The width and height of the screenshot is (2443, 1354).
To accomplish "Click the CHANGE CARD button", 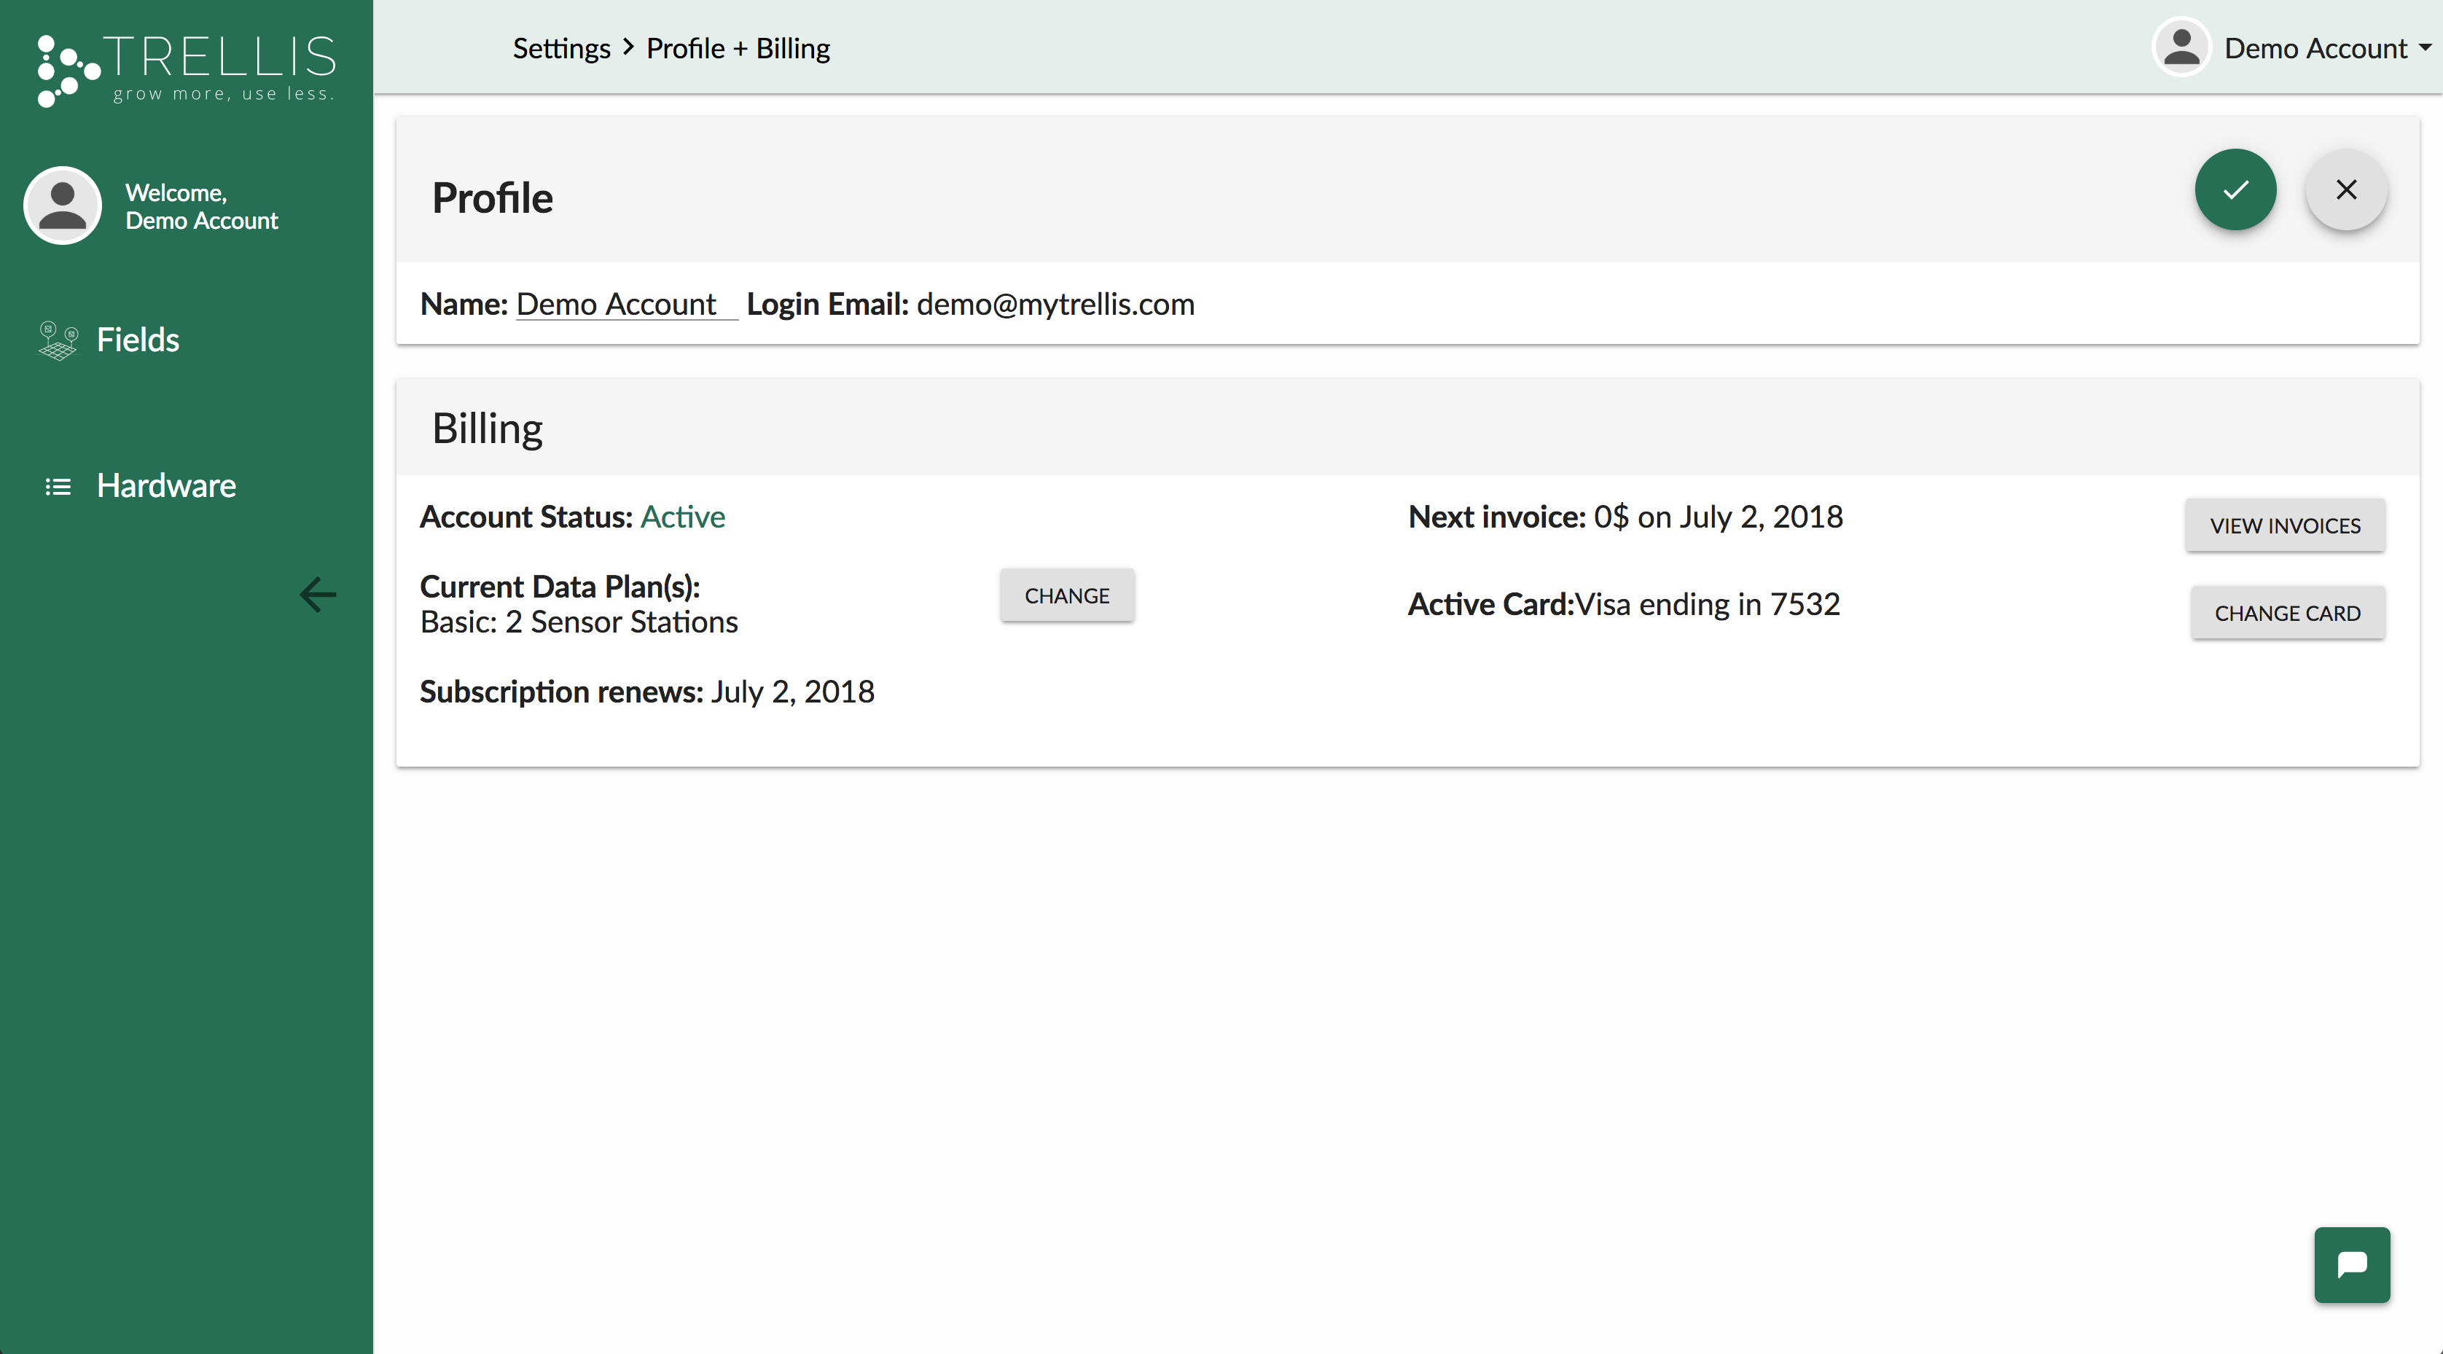I will pyautogui.click(x=2286, y=614).
